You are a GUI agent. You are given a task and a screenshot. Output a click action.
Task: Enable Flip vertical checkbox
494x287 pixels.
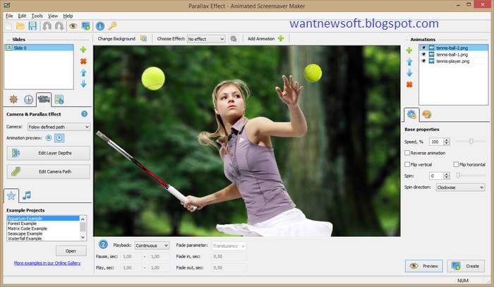pos(407,164)
